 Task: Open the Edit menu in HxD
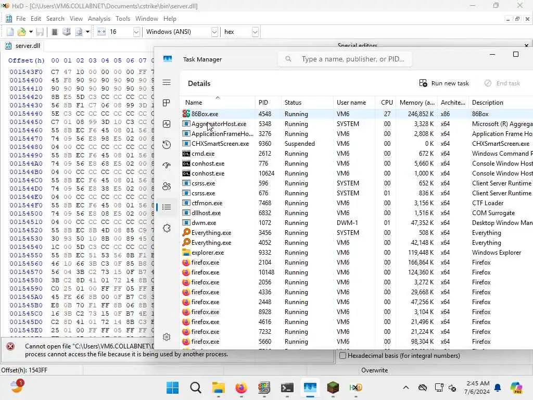[x=36, y=19]
